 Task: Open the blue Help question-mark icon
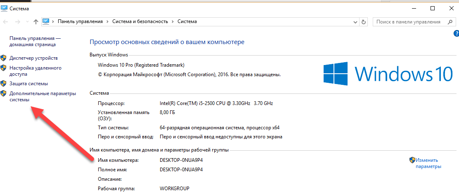coord(456,33)
